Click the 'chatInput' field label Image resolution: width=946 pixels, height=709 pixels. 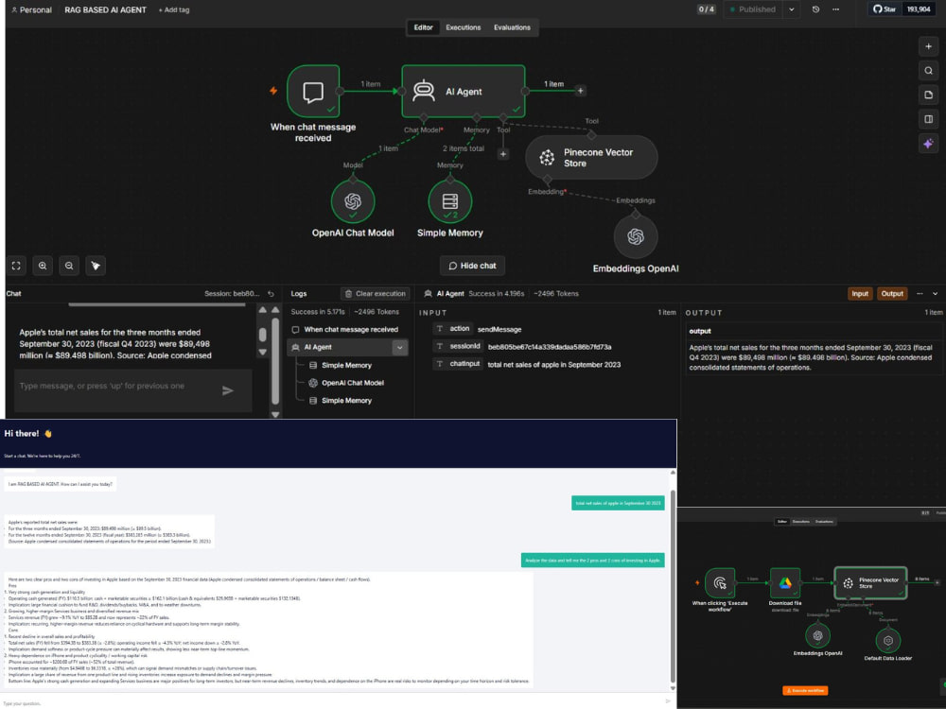coord(464,364)
